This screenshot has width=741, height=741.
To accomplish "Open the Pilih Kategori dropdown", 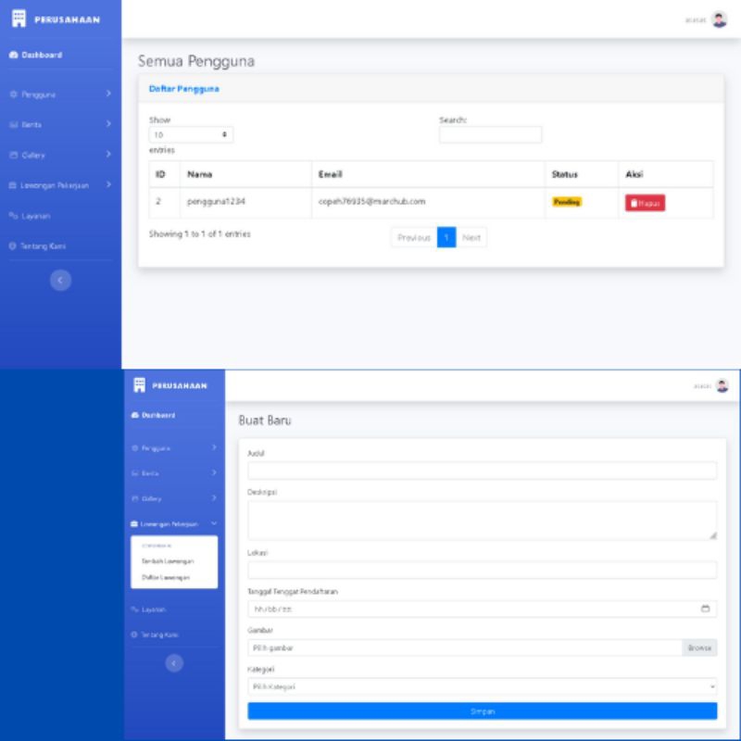I will 482,686.
